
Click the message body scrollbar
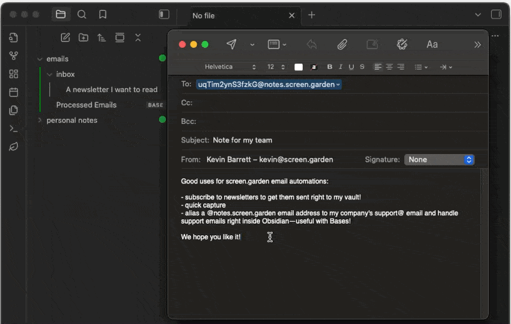pyautogui.click(x=484, y=243)
